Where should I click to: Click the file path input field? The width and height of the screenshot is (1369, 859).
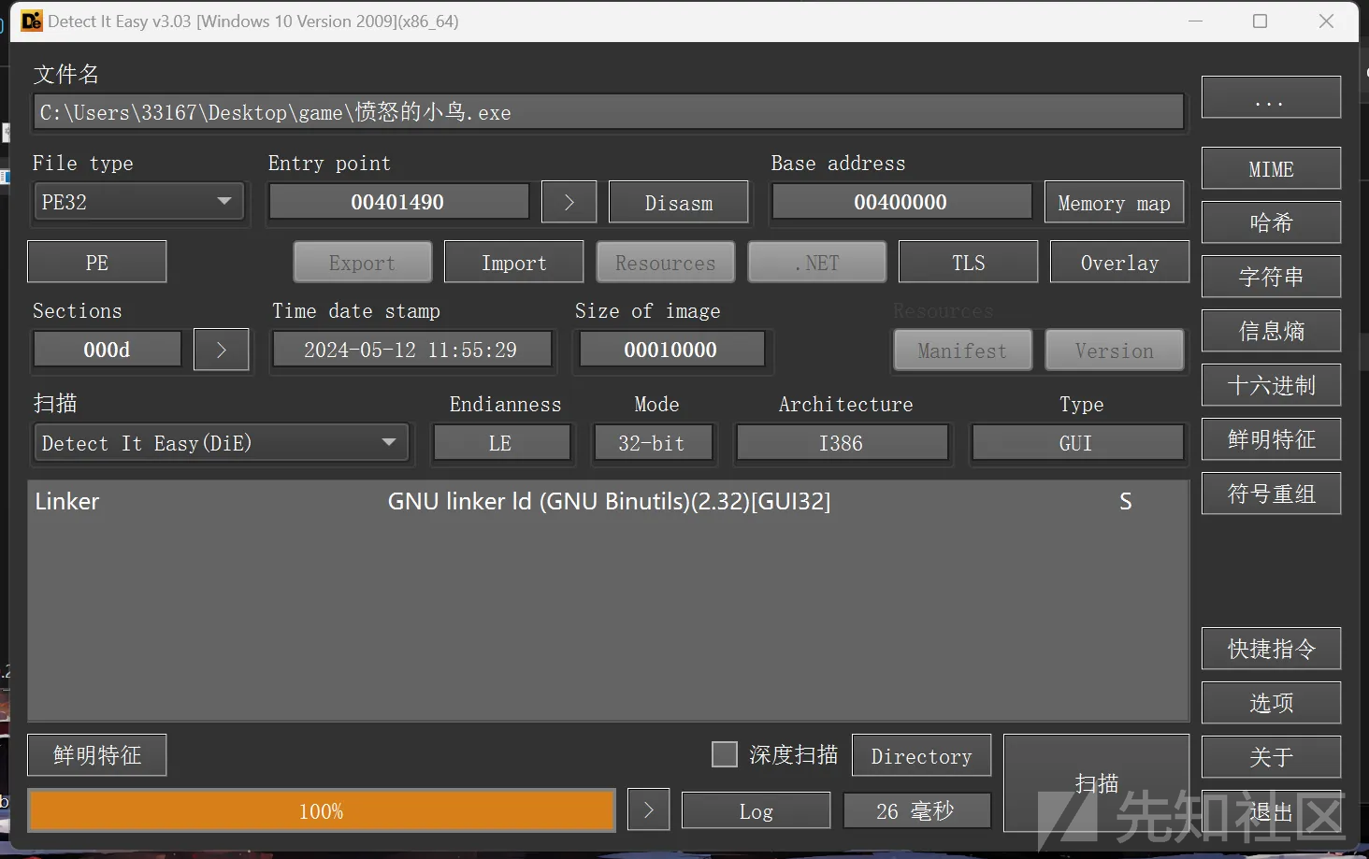(609, 112)
